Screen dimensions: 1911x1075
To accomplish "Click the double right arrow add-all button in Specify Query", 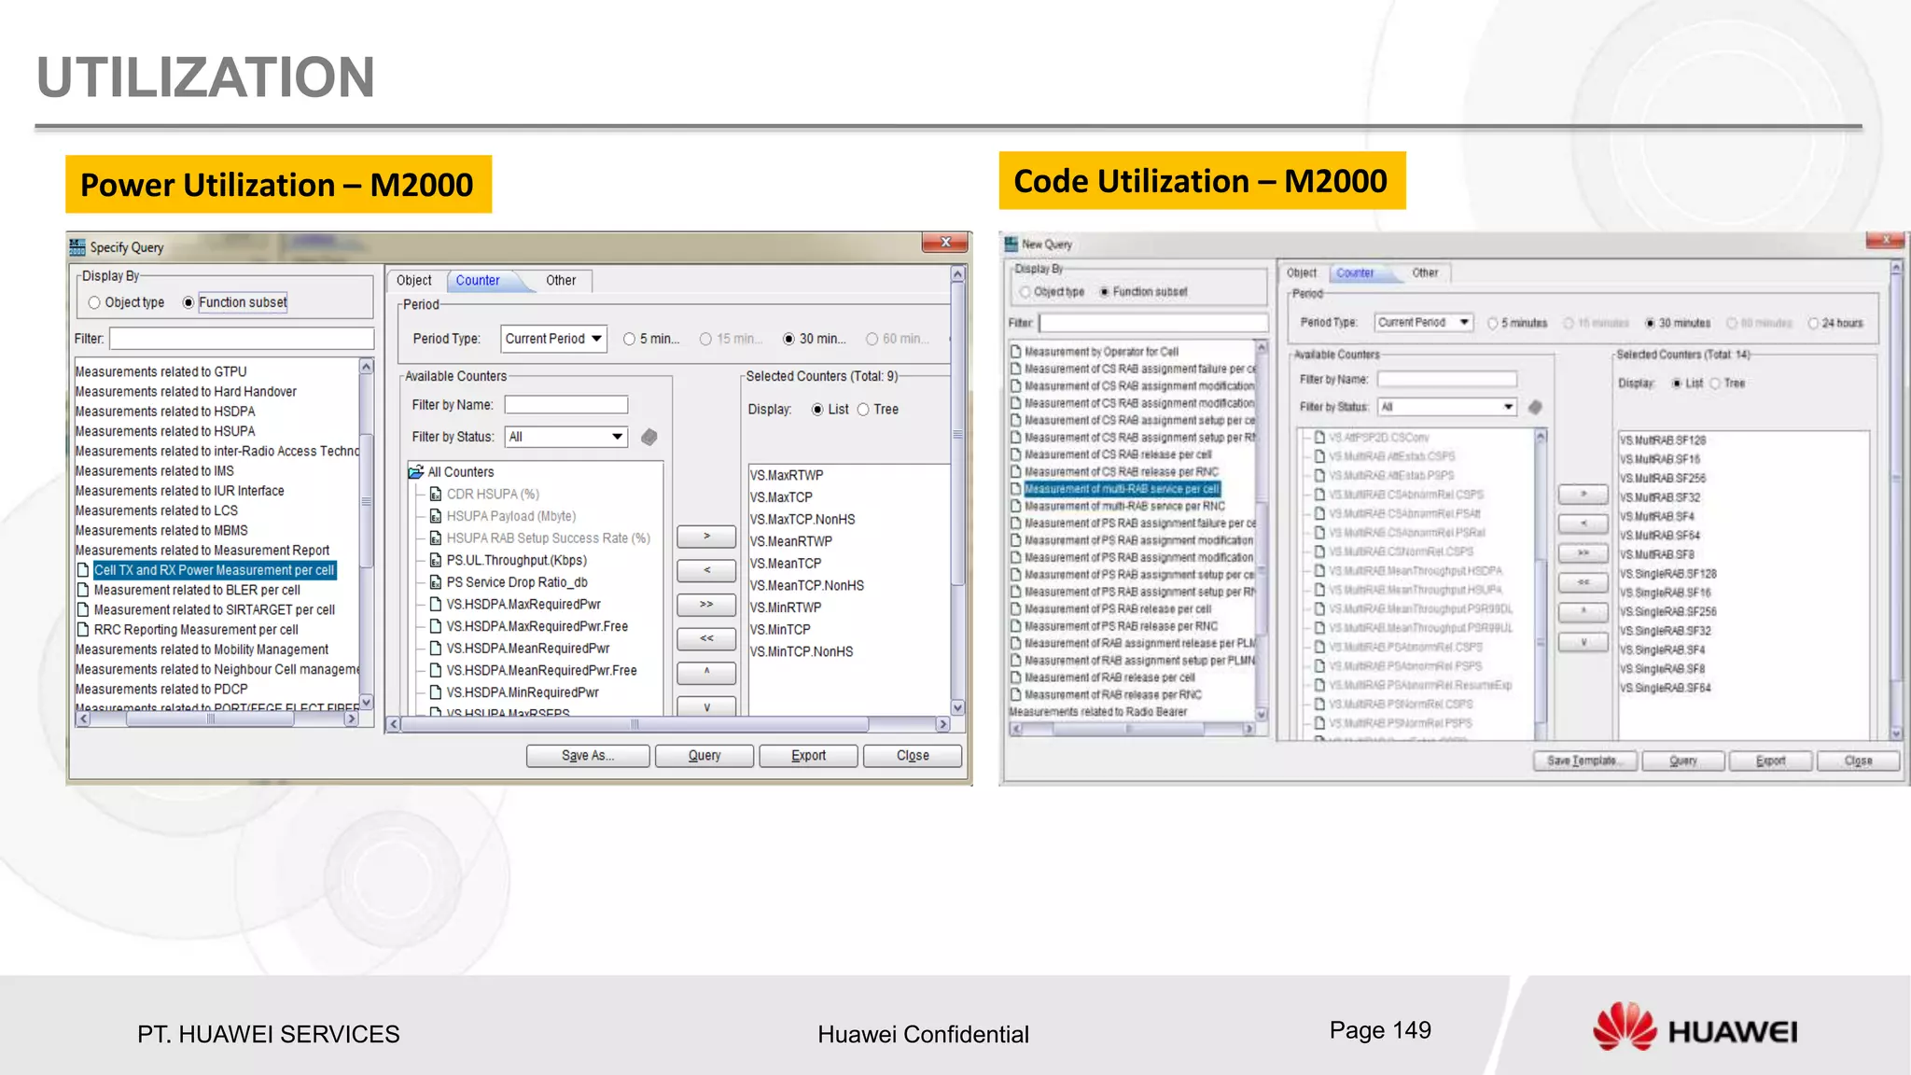I will pos(706,605).
